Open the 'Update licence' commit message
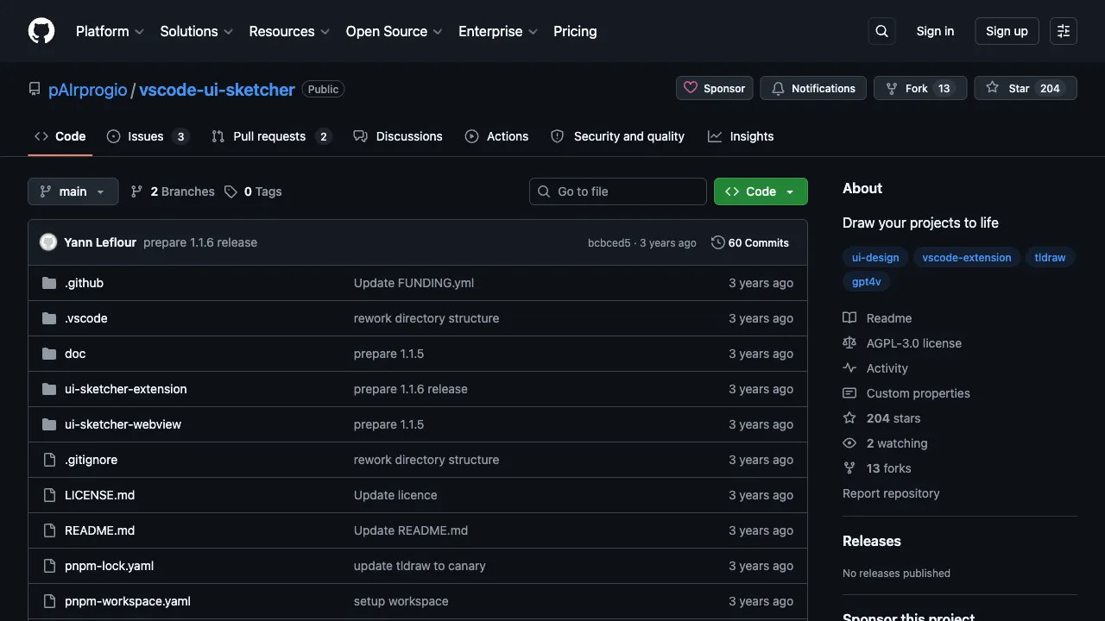 coord(395,495)
